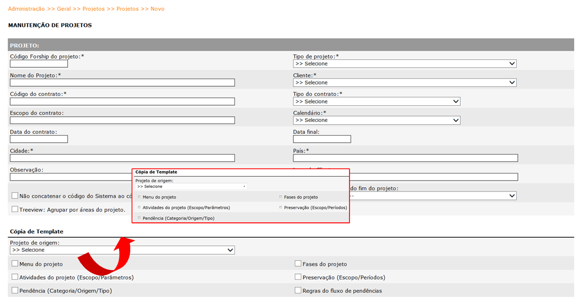The image size is (577, 301).
Task: Click the Data do contrato date field
Action: pyautogui.click(x=39, y=139)
